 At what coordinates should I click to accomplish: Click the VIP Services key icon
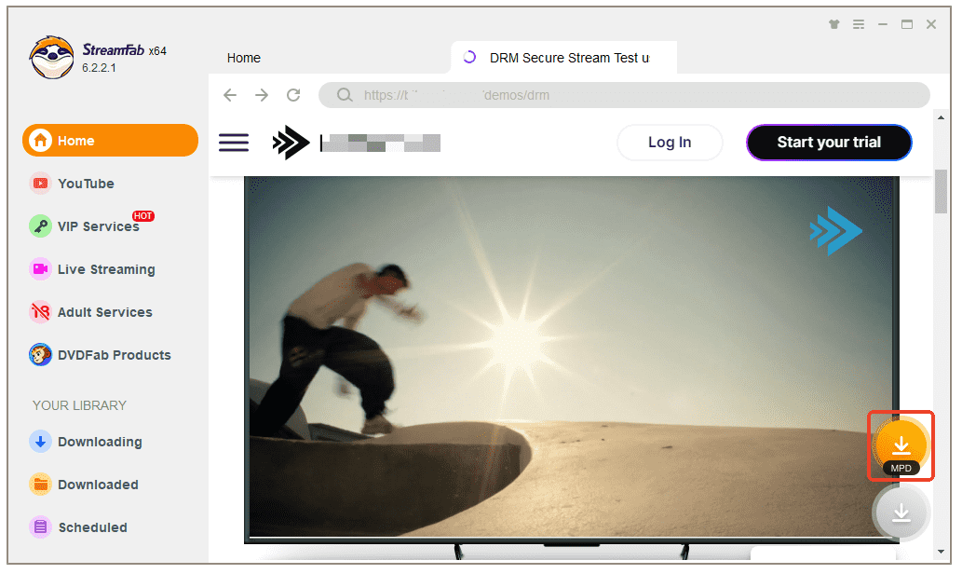[x=40, y=226]
